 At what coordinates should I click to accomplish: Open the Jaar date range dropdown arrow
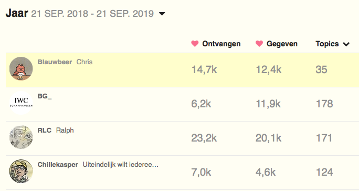(162, 14)
